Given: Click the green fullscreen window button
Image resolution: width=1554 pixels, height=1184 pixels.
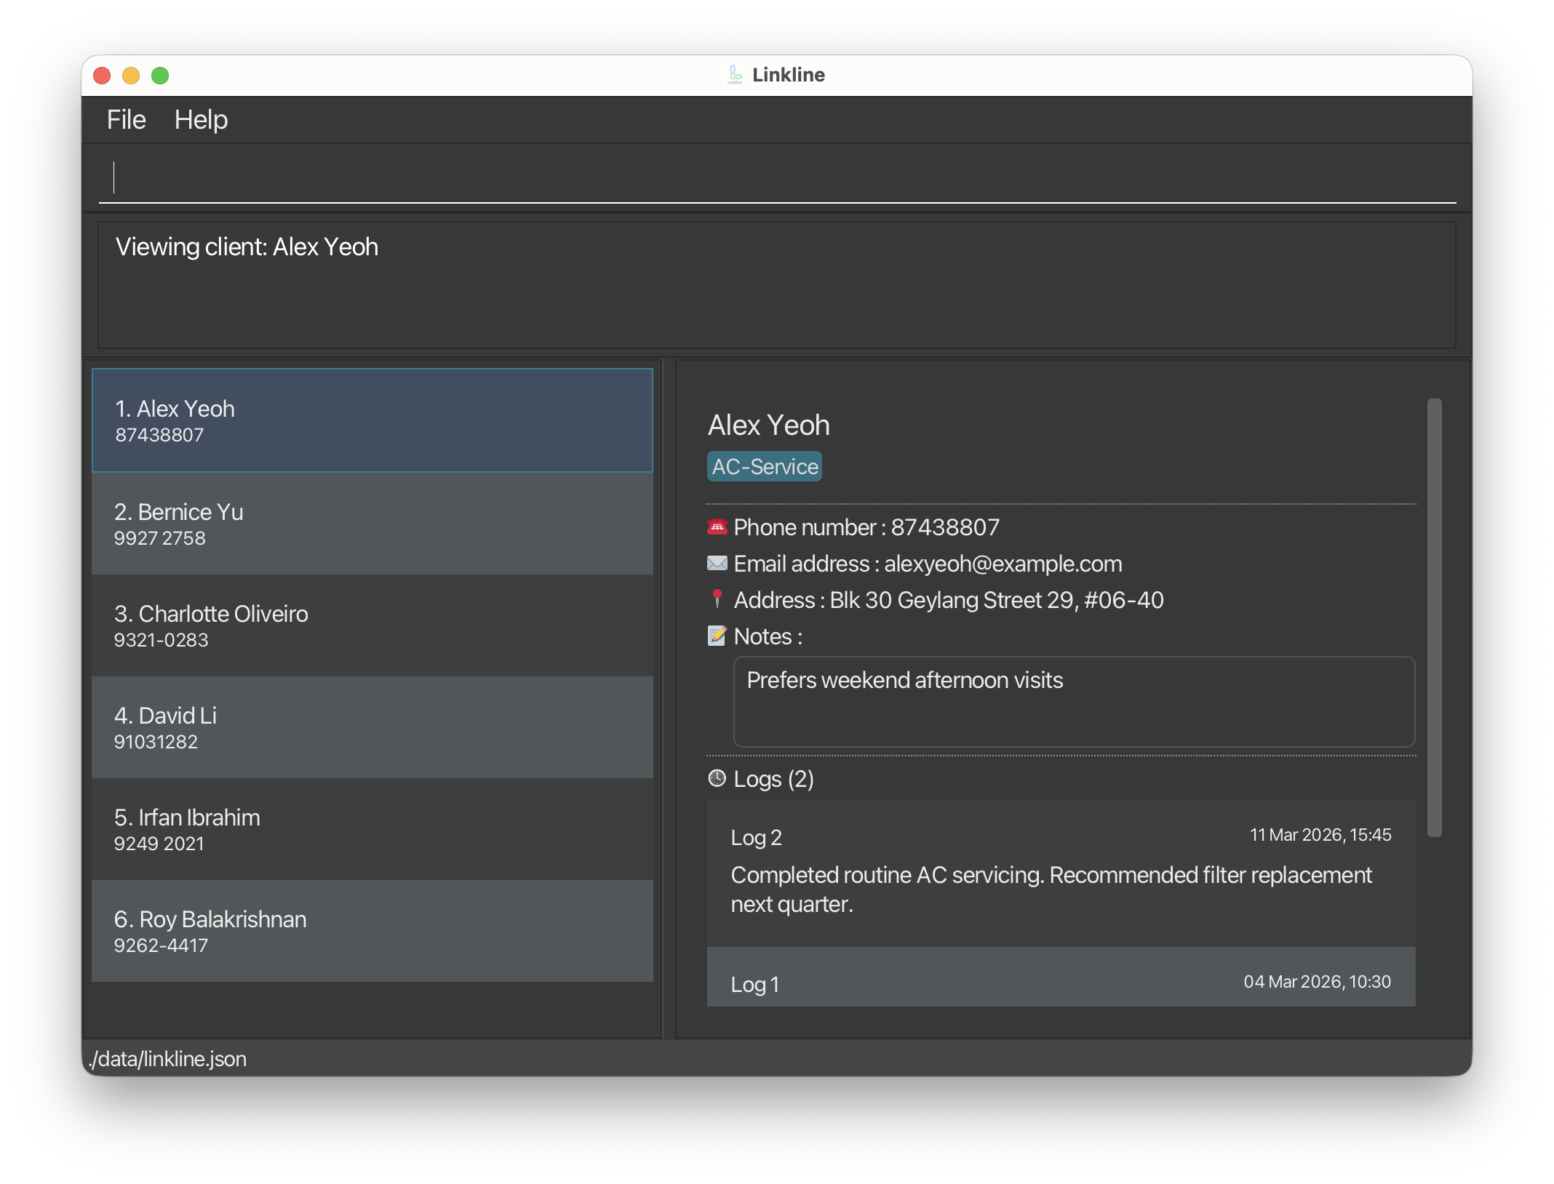Looking at the screenshot, I should coord(160,76).
